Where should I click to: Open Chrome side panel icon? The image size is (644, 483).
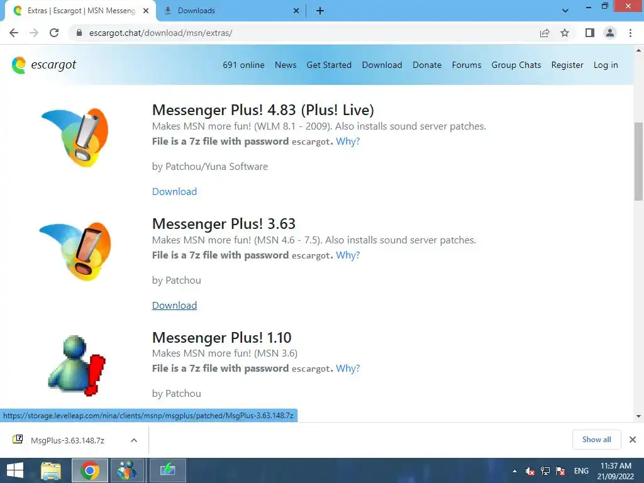click(590, 33)
